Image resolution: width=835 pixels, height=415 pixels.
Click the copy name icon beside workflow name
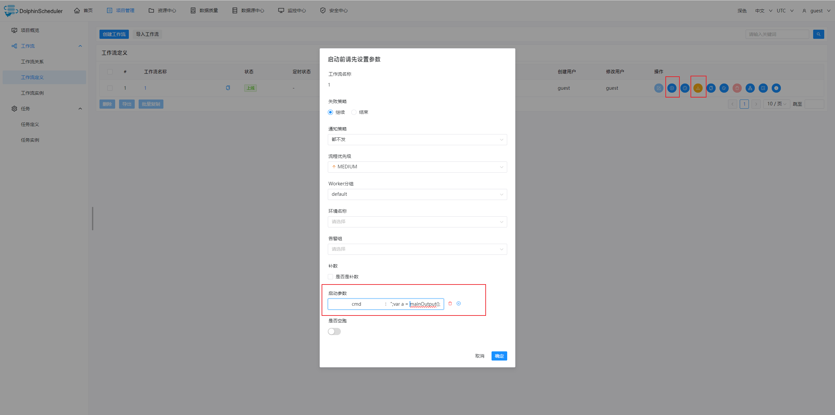pos(228,88)
